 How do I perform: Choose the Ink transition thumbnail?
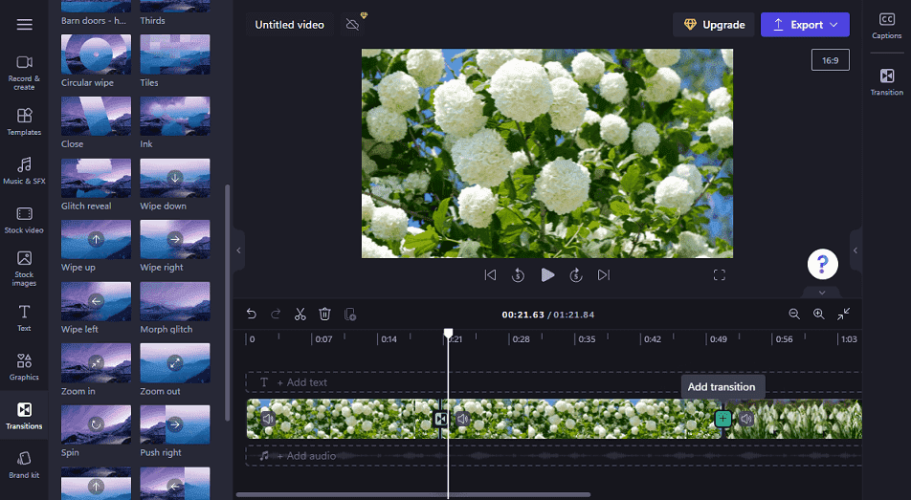coord(175,116)
